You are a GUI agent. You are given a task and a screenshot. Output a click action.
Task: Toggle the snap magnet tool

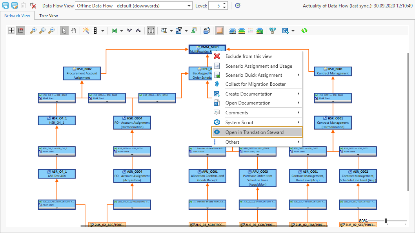click(20, 30)
